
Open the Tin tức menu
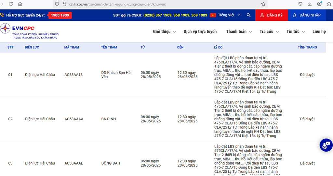(x=295, y=32)
